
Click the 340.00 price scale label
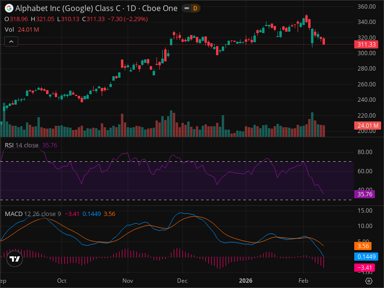click(x=366, y=22)
